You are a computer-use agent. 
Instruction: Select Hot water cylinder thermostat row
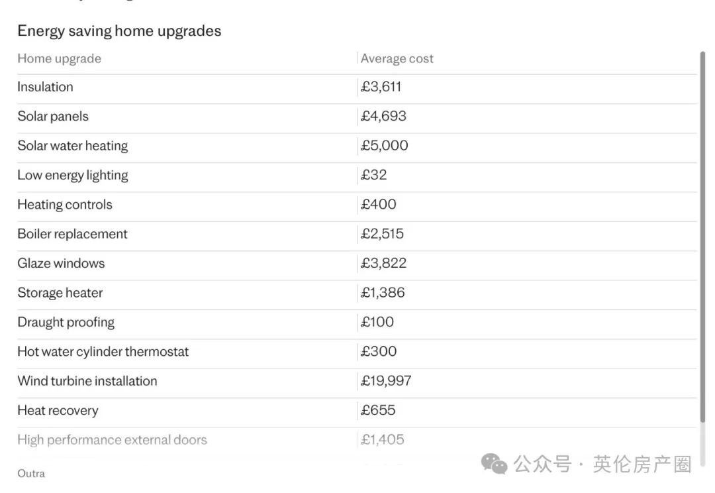[x=357, y=351]
